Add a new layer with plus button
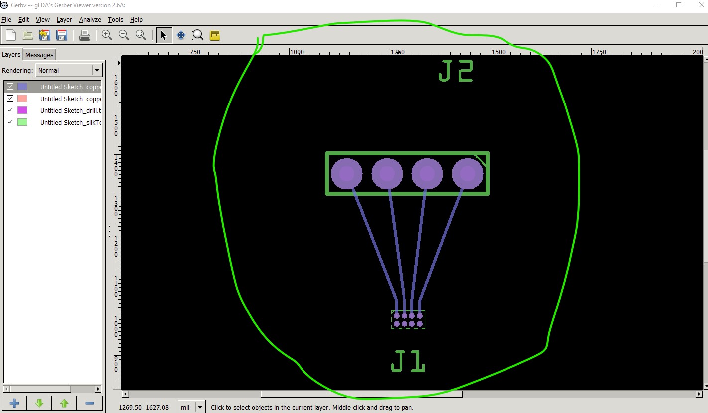Image resolution: width=708 pixels, height=413 pixels. (x=14, y=403)
